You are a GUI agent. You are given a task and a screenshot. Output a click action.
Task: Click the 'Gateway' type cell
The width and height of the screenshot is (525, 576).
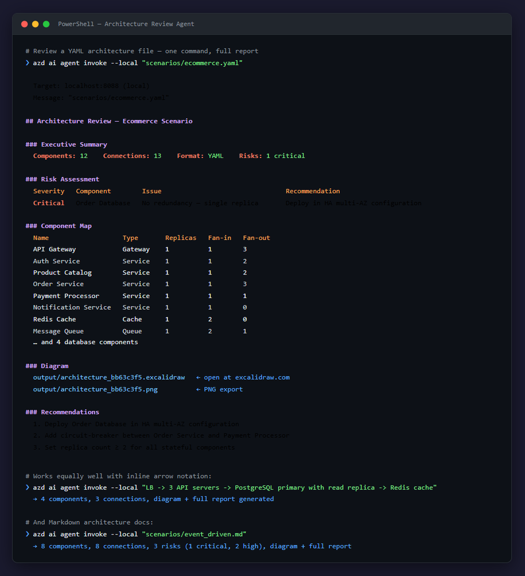pyautogui.click(x=136, y=249)
